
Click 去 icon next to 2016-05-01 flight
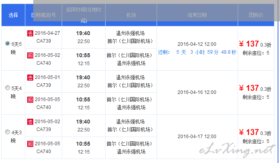point(30,77)
